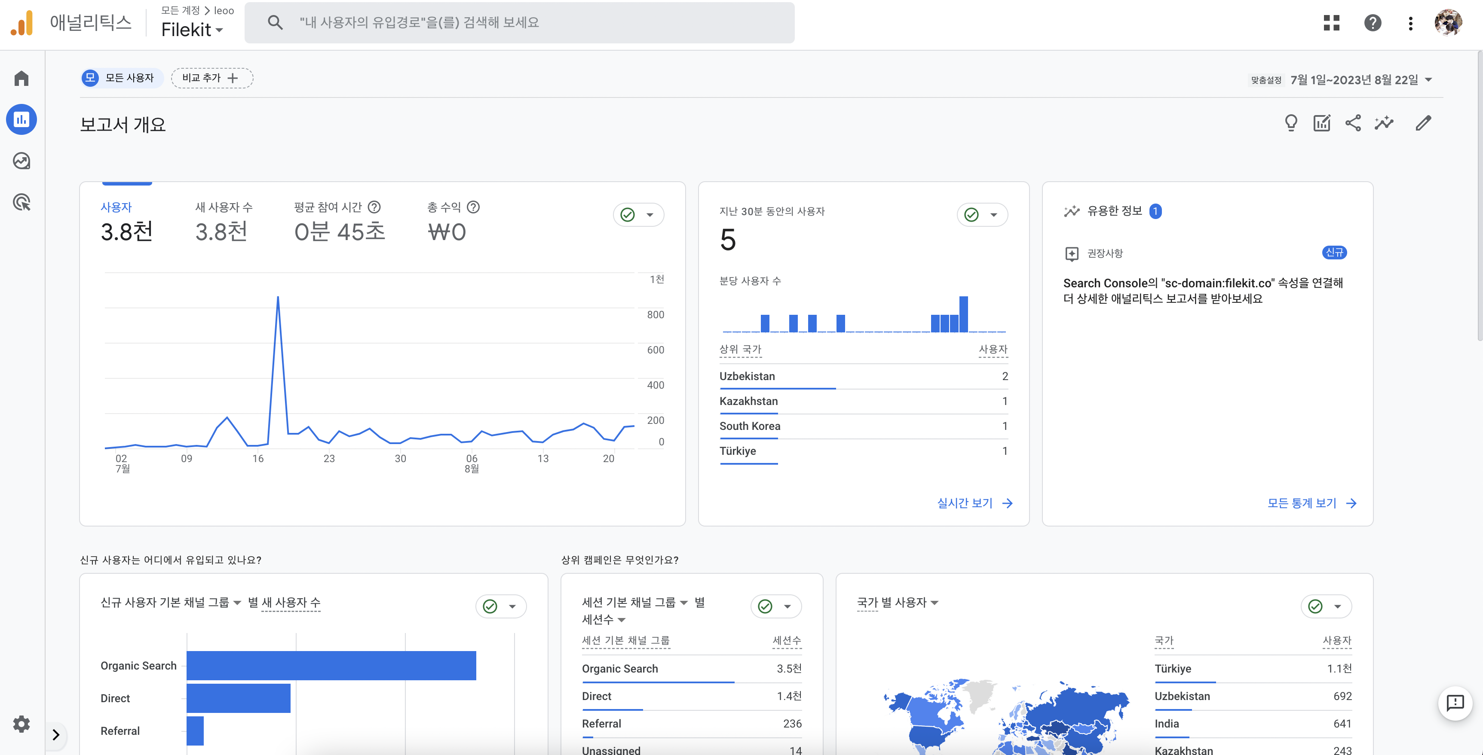1483x755 pixels.
Task: Open the Advertising section in the sidebar
Action: (21, 202)
